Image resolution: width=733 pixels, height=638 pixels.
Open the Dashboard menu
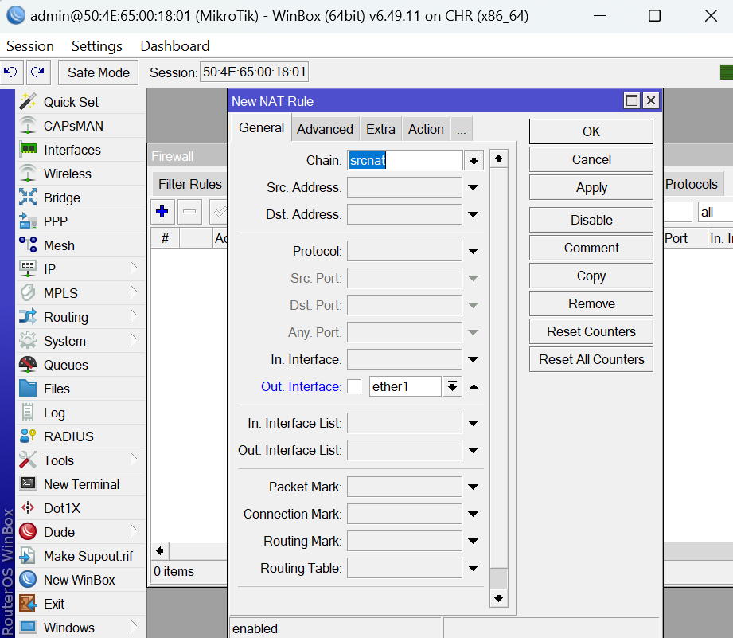point(175,46)
